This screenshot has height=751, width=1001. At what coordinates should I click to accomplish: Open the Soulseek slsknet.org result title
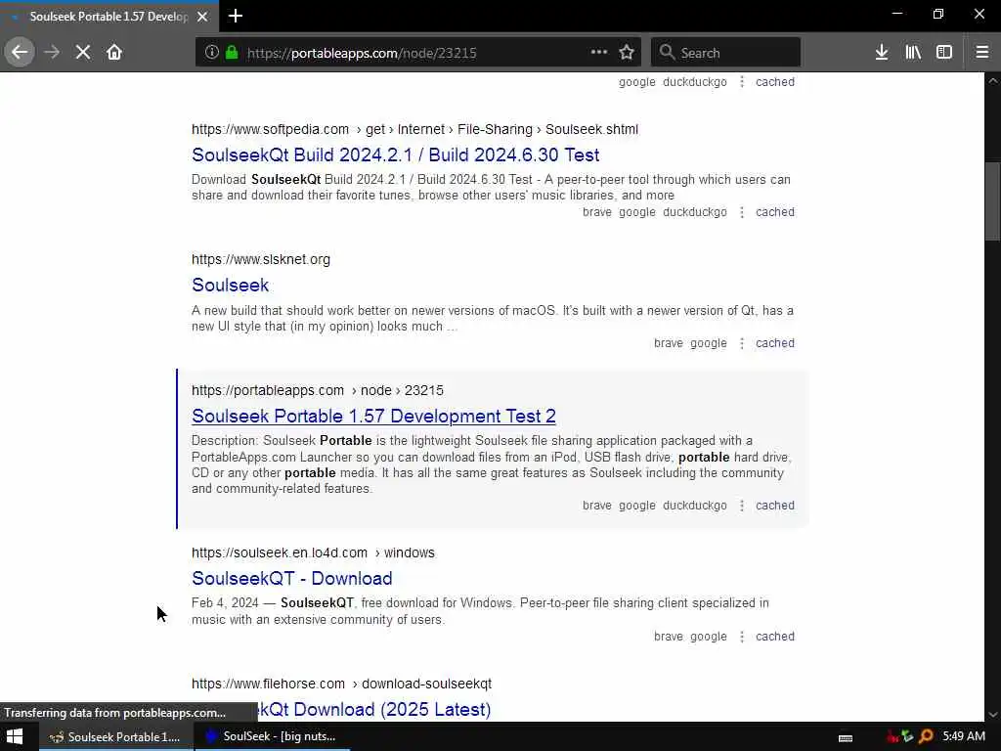[x=231, y=286]
